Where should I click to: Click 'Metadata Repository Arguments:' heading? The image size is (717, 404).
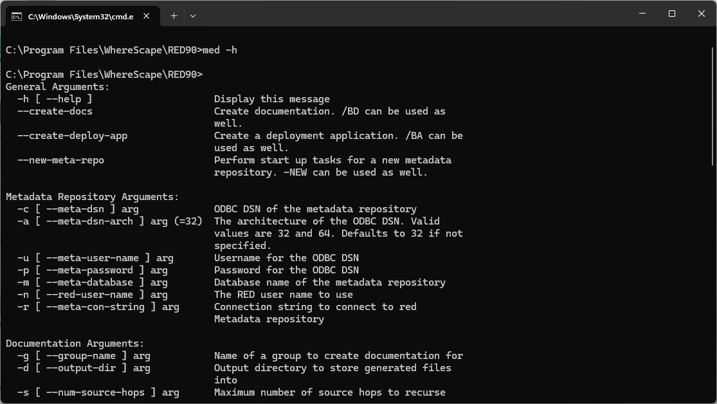click(x=92, y=197)
